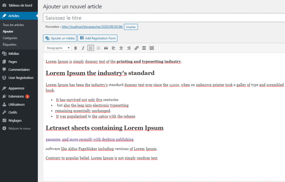Align text to the center
Screen dimensions: 285x182
(121, 48)
